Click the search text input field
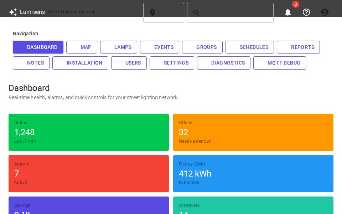 235,13
